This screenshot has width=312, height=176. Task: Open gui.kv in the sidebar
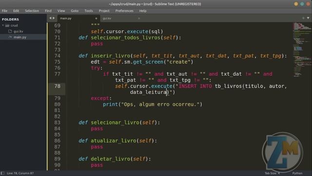pyautogui.click(x=19, y=31)
